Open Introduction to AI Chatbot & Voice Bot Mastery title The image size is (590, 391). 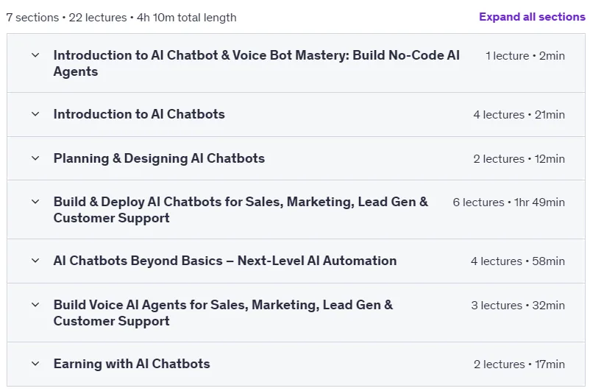[257, 63]
